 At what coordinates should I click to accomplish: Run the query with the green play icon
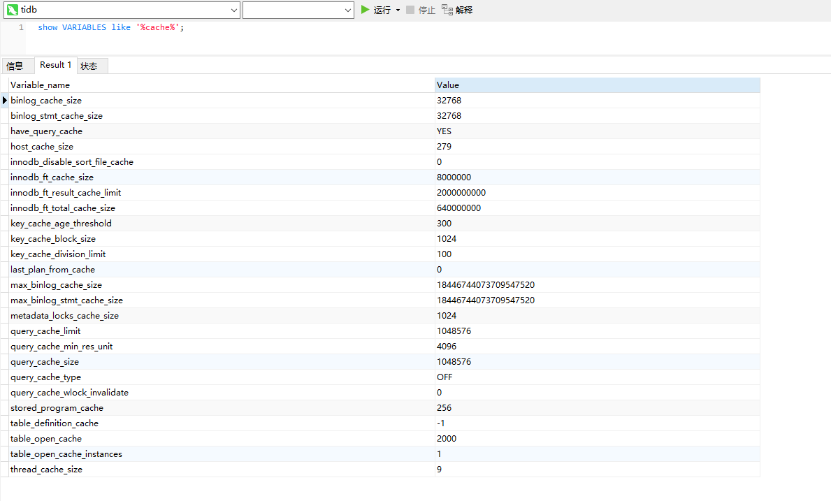(366, 10)
